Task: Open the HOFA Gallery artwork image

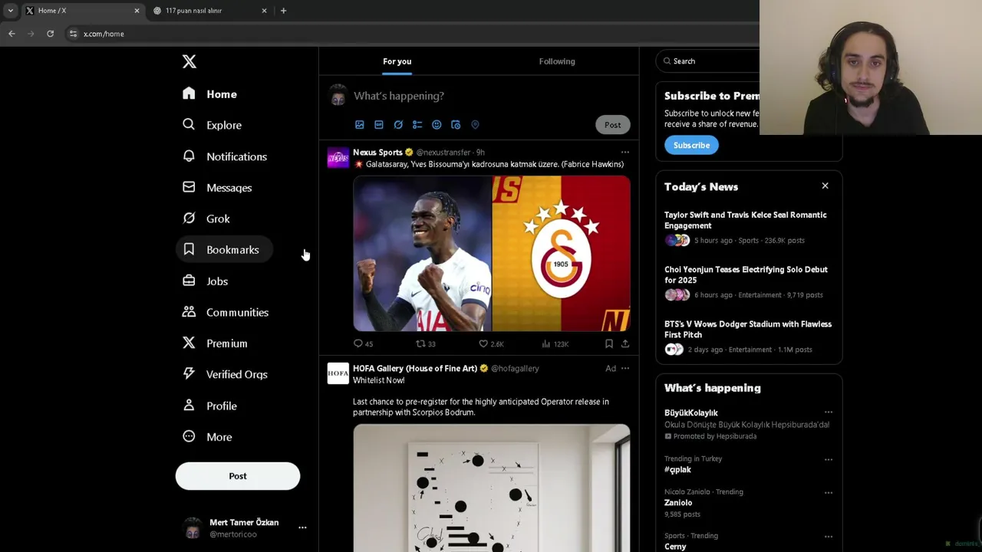Action: coord(492,488)
